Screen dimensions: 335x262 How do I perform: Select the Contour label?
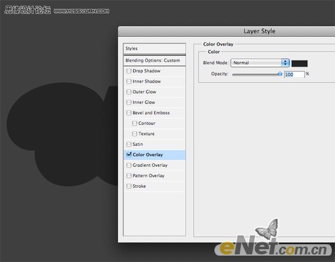tap(147, 123)
